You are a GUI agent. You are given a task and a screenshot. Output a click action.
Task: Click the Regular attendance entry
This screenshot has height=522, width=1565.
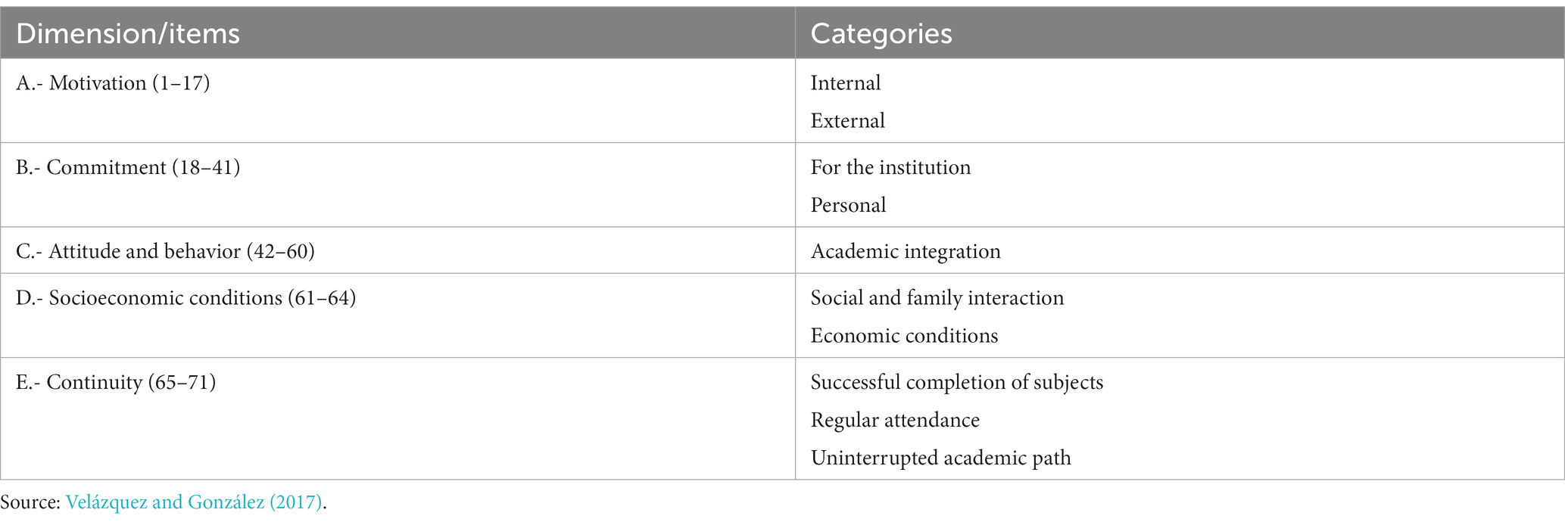pos(895,420)
